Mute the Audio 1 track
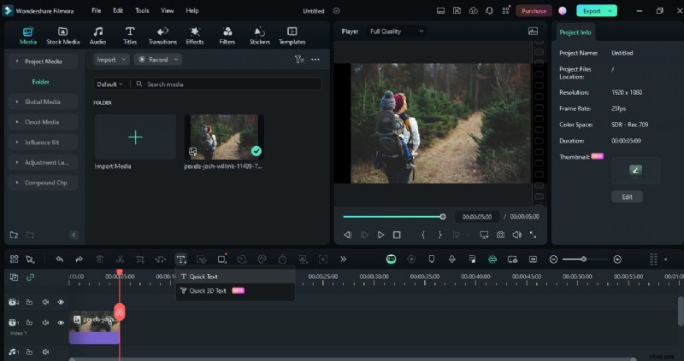This screenshot has width=684, height=361. (45, 352)
